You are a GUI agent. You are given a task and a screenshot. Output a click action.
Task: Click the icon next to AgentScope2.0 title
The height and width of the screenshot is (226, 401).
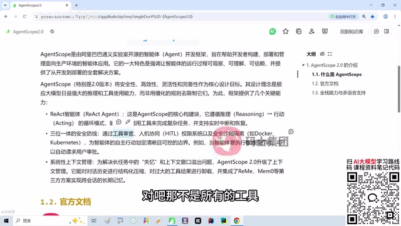(52, 31)
